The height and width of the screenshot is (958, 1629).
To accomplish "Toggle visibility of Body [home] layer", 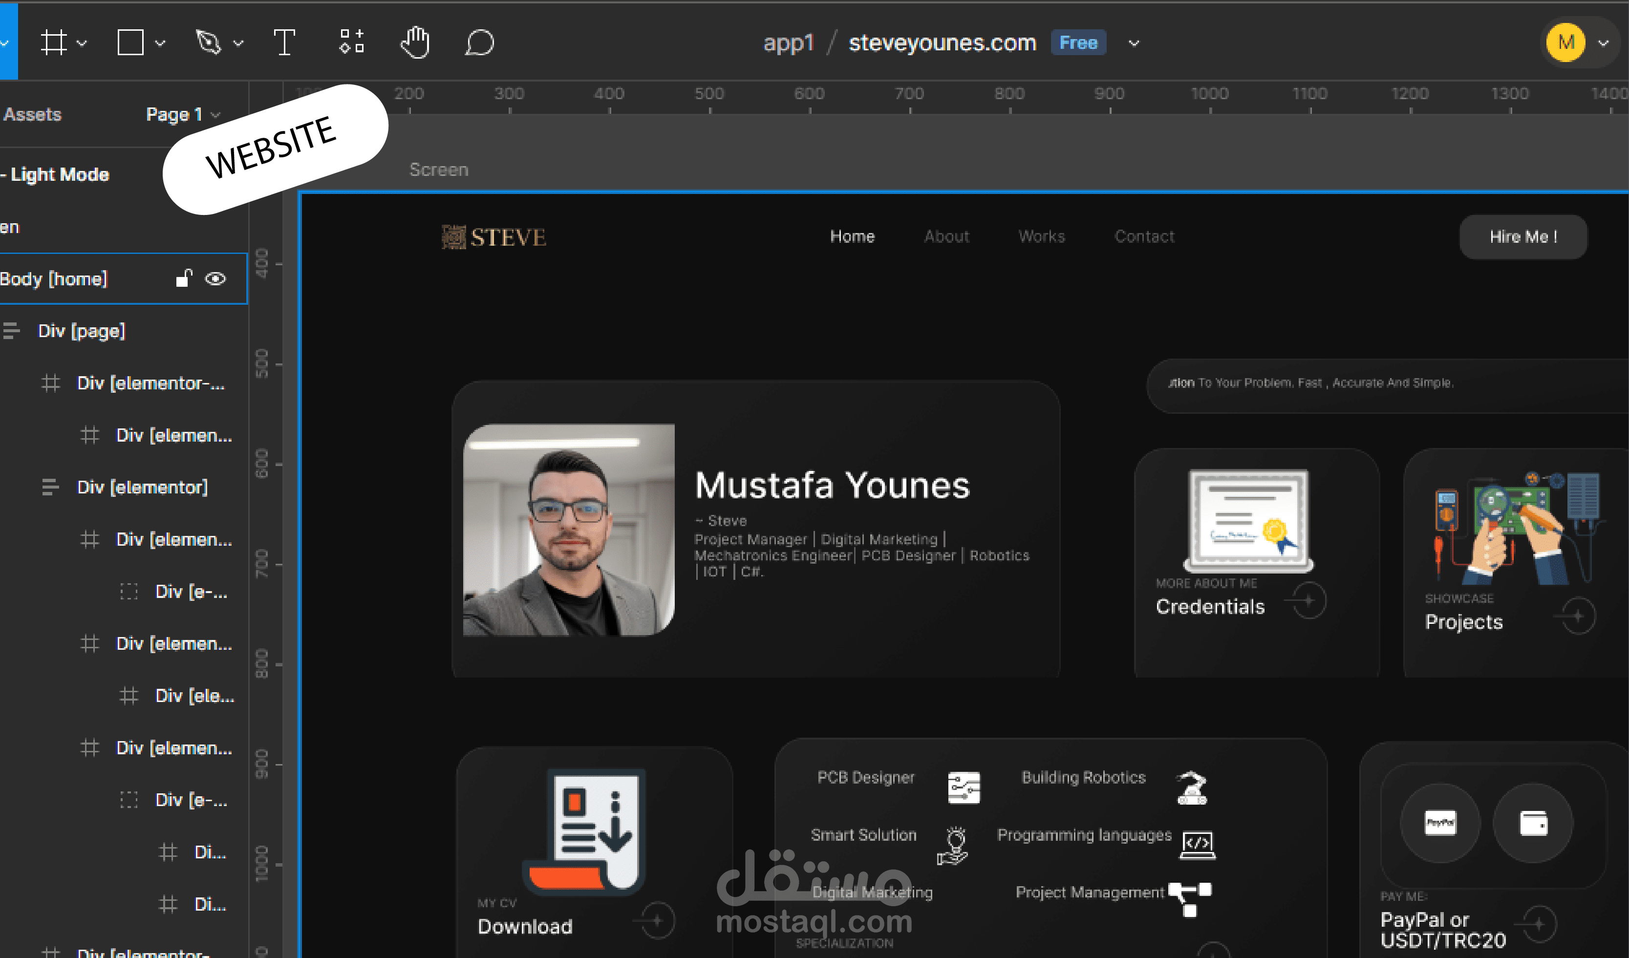I will [x=215, y=278].
